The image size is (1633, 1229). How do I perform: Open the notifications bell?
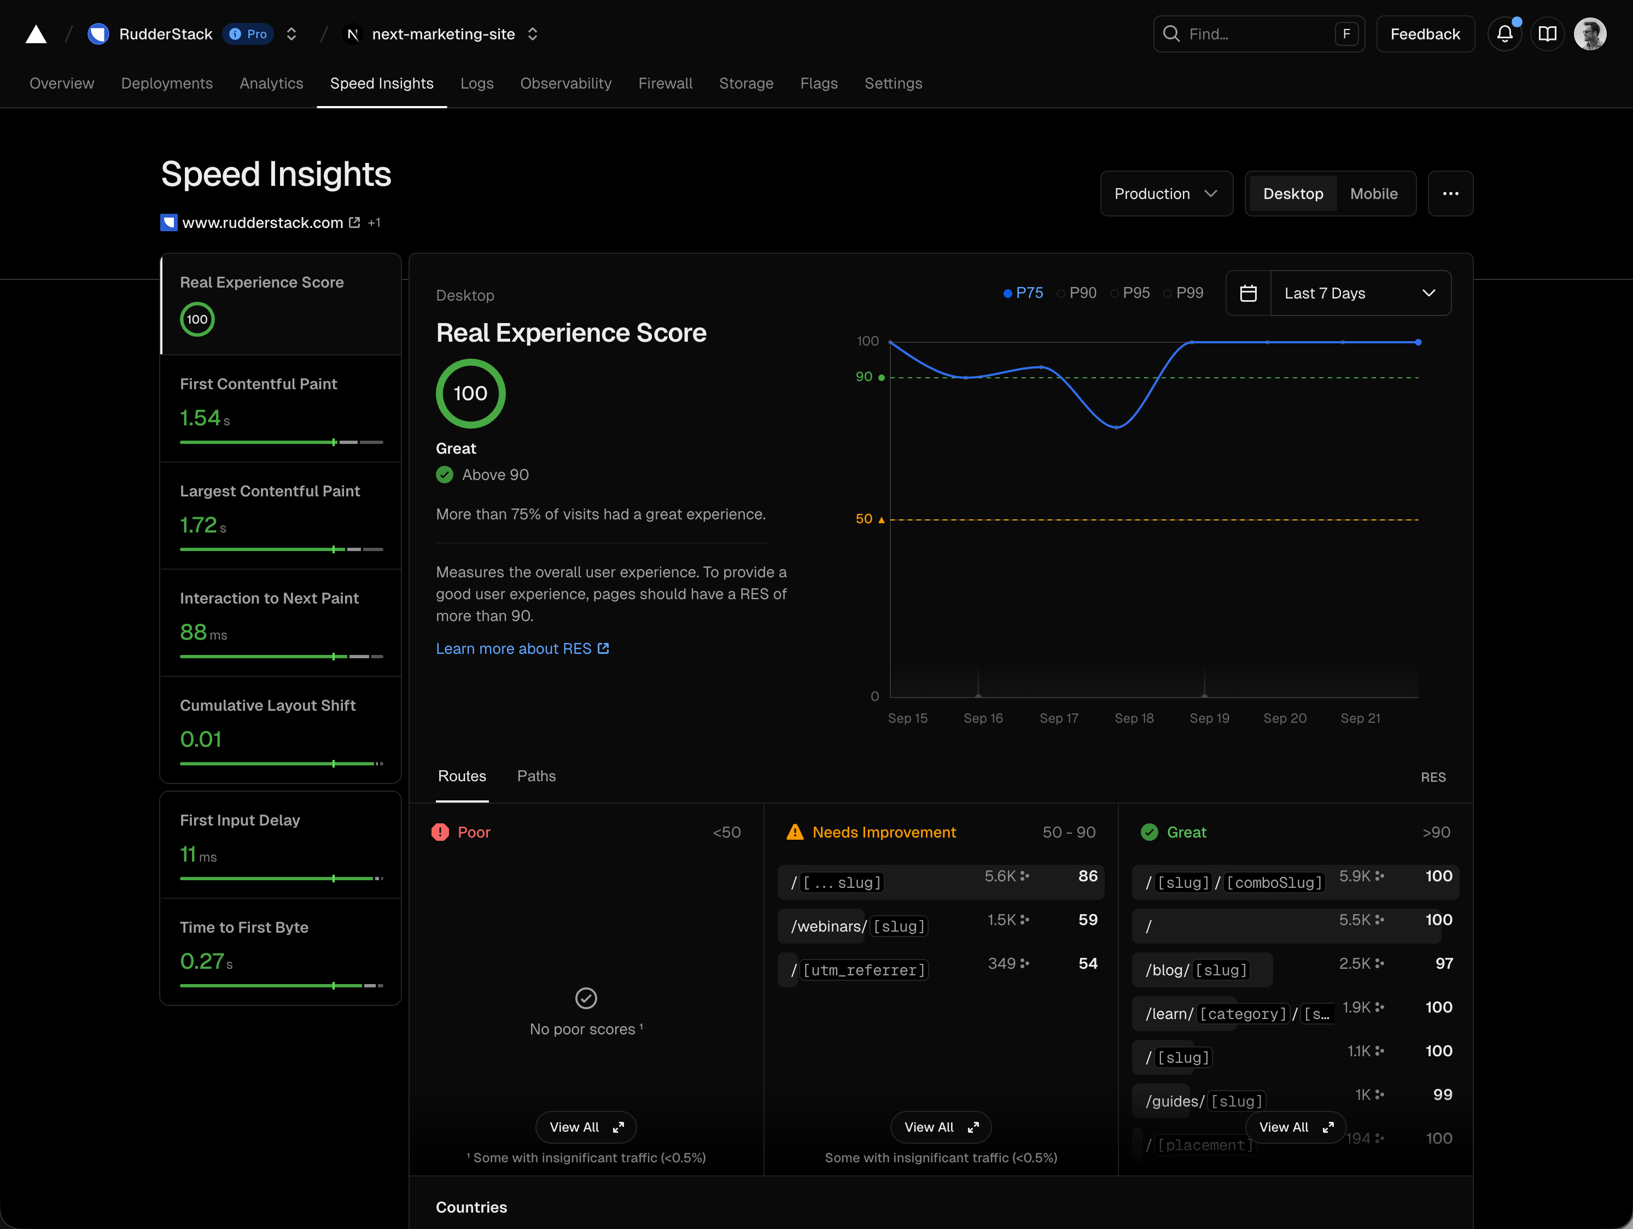click(1505, 33)
